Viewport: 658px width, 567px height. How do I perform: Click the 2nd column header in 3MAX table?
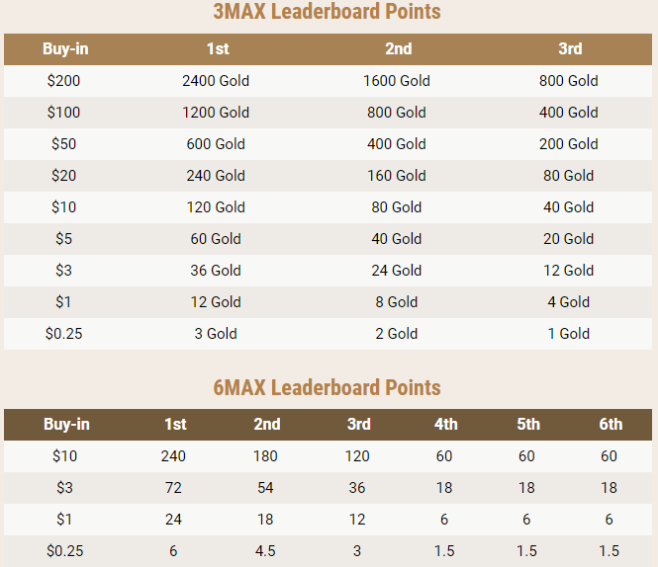(x=398, y=48)
